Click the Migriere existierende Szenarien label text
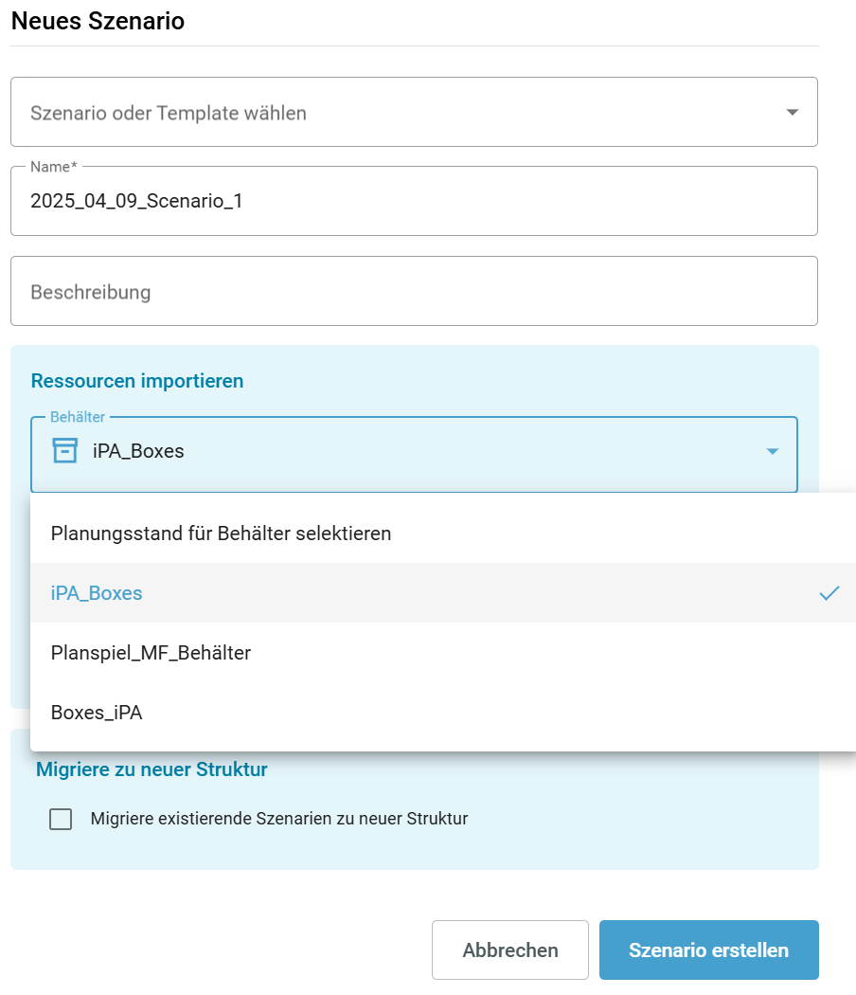Image resolution: width=856 pixels, height=995 pixels. pyautogui.click(x=279, y=819)
